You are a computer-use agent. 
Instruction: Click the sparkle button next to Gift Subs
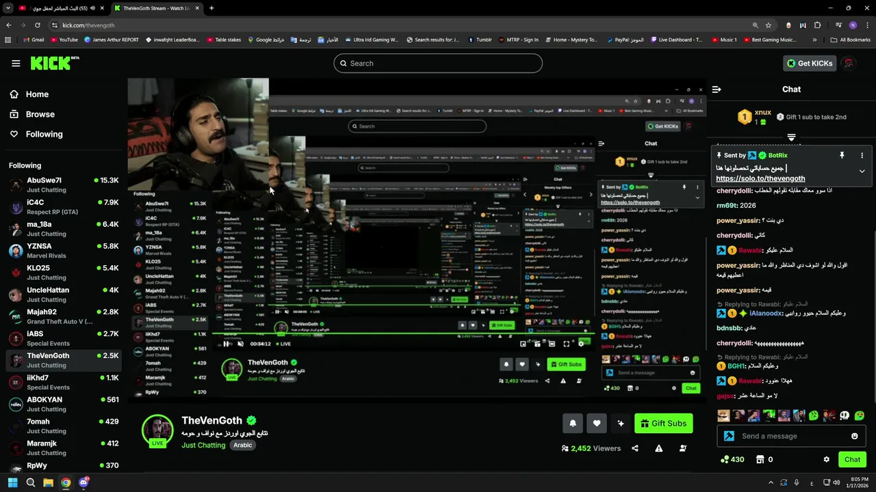(621, 424)
